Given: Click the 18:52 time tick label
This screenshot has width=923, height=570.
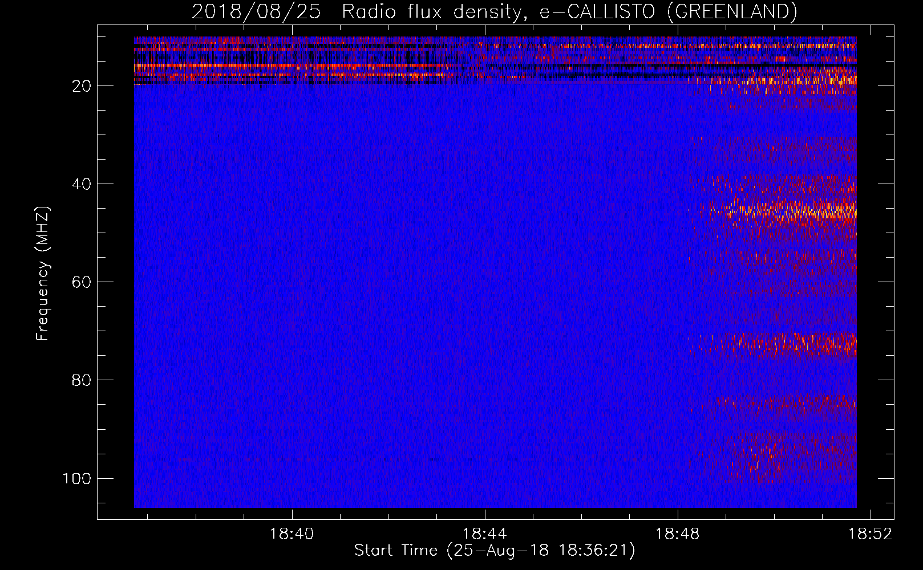Looking at the screenshot, I should pos(870,534).
